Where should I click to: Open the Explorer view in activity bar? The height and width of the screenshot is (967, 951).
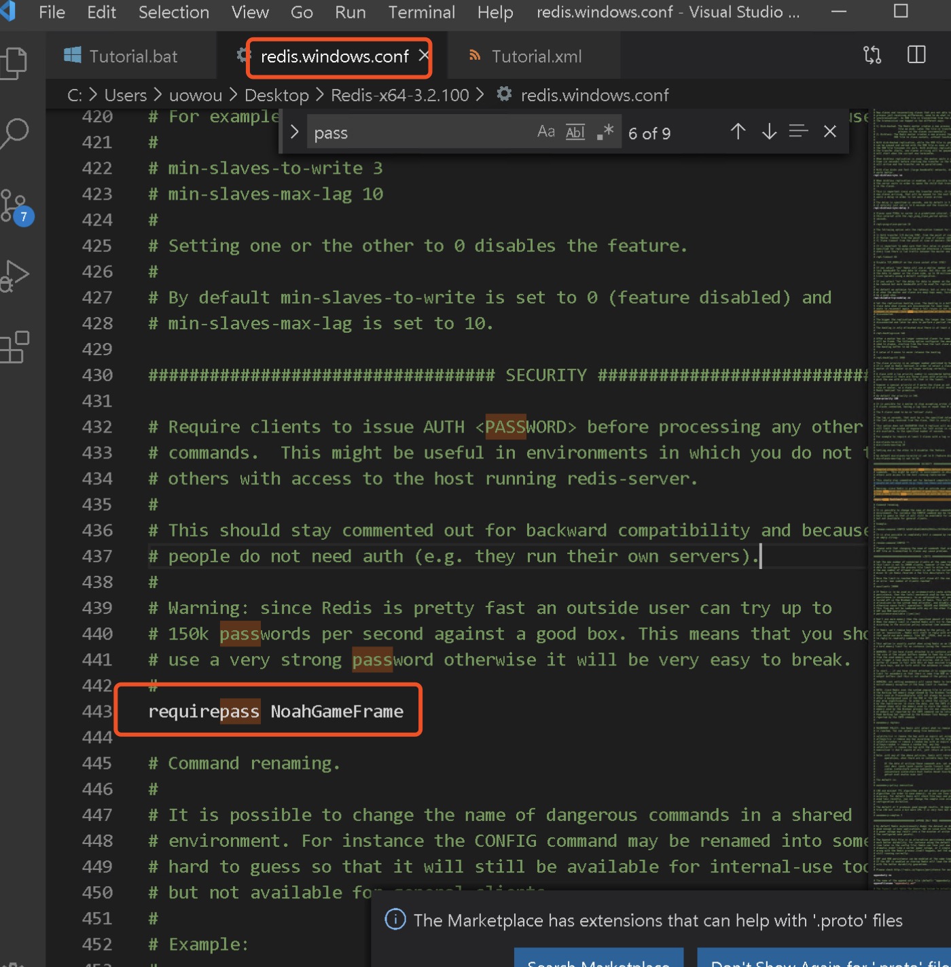14,62
